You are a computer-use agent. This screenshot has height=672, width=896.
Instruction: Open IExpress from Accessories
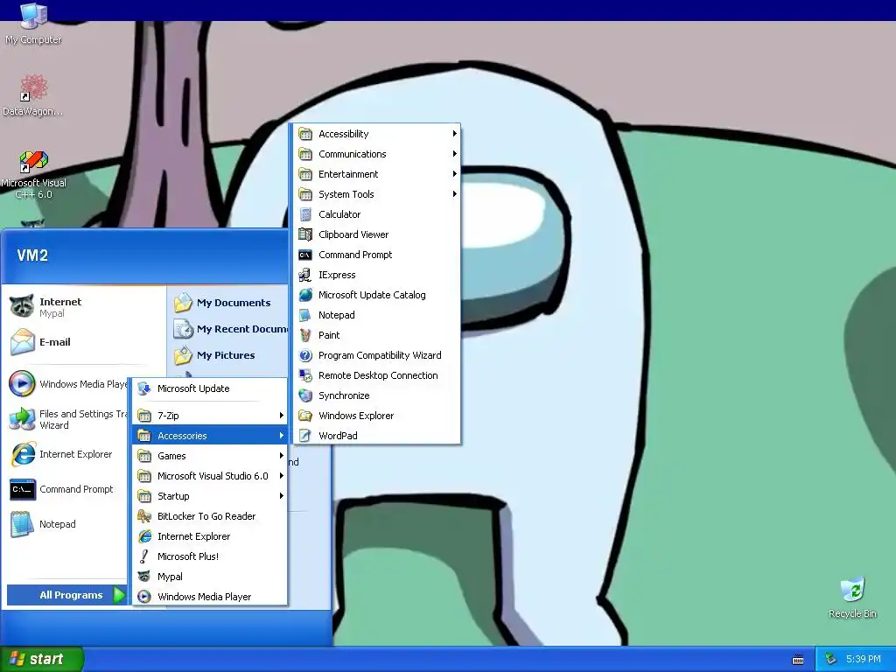coord(376,275)
